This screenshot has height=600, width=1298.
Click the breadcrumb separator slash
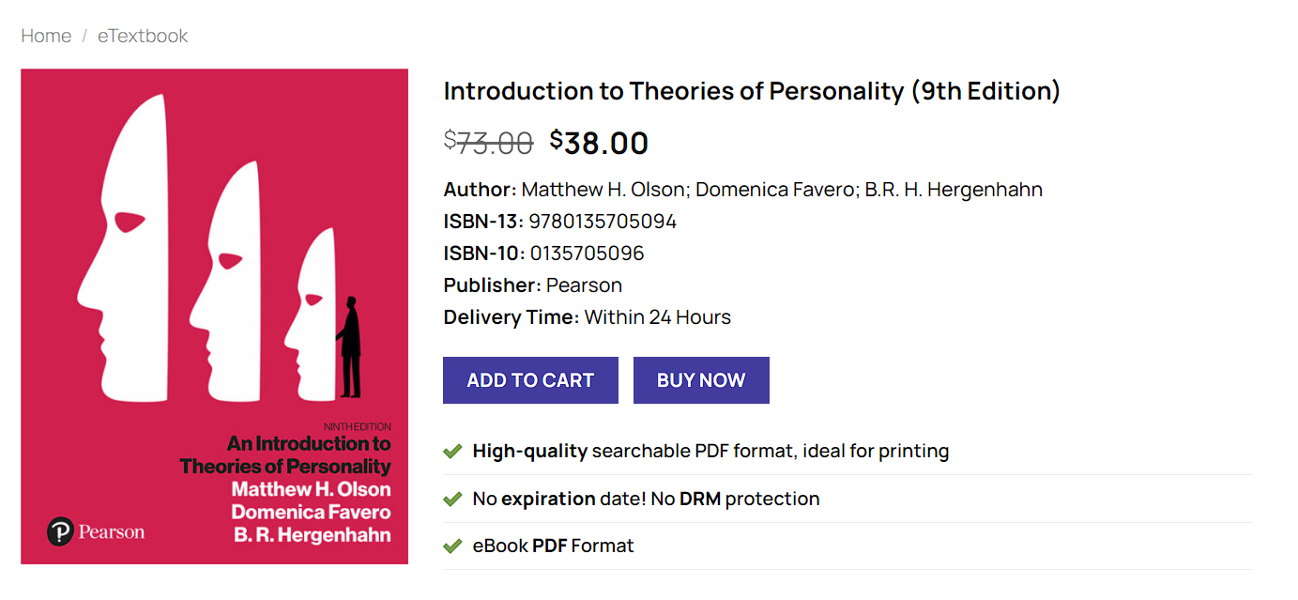coord(84,36)
